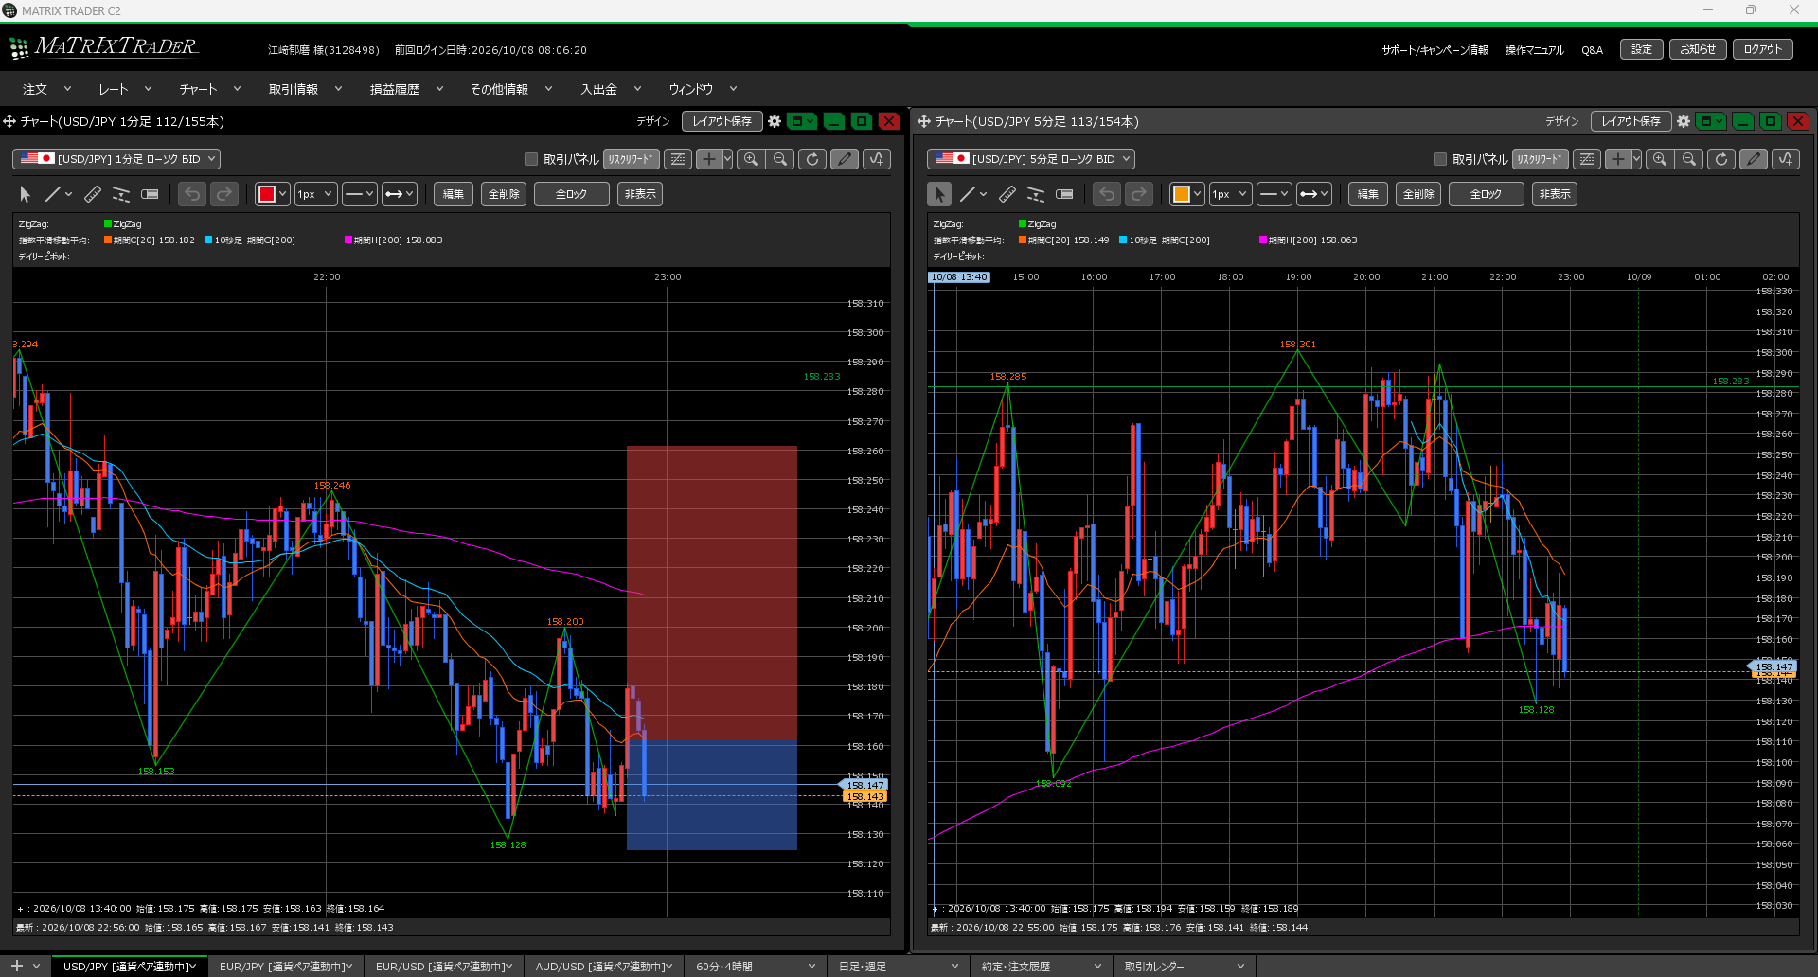This screenshot has width=1818, height=977.
Task: Open the USD/JPY 5分足 chart type dropdown
Action: [x=1031, y=159]
